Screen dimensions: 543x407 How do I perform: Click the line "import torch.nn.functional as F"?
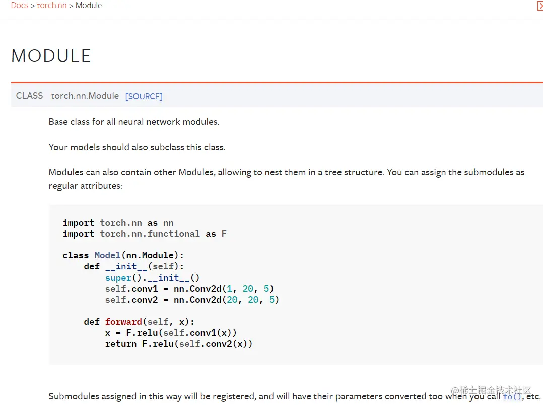(x=145, y=234)
